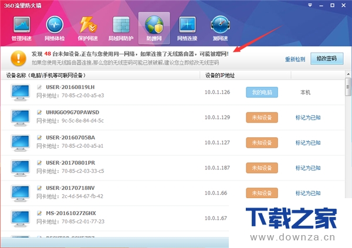
Task: Select device name USER-20160819LH
Action: coord(70,87)
